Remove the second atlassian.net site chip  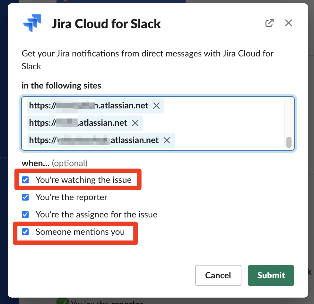(x=135, y=123)
